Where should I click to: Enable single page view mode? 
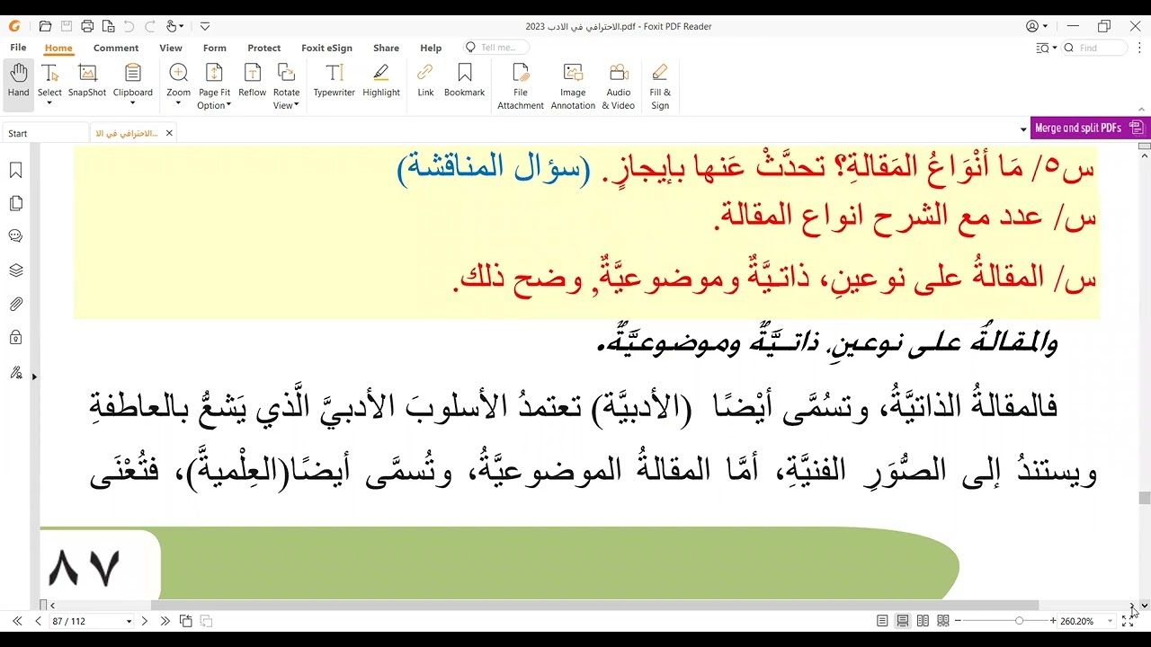882,621
